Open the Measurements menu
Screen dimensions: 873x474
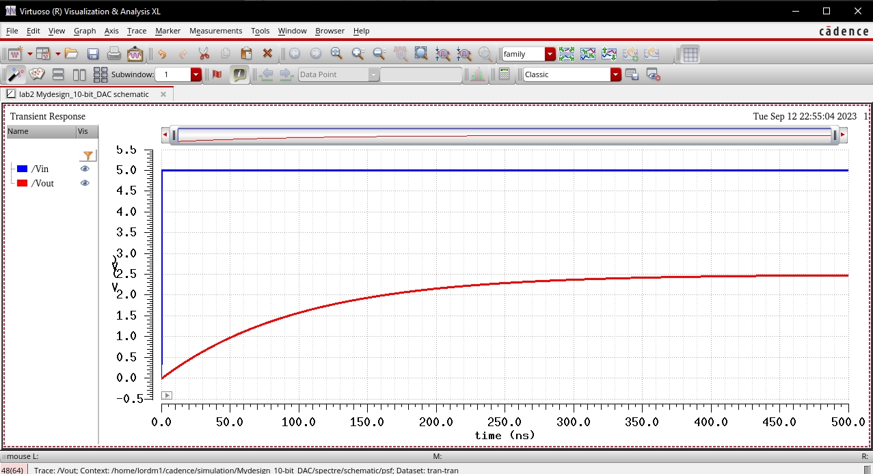215,31
